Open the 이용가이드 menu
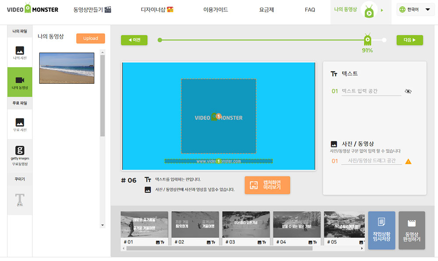Image resolution: width=438 pixels, height=261 pixels. [x=215, y=10]
